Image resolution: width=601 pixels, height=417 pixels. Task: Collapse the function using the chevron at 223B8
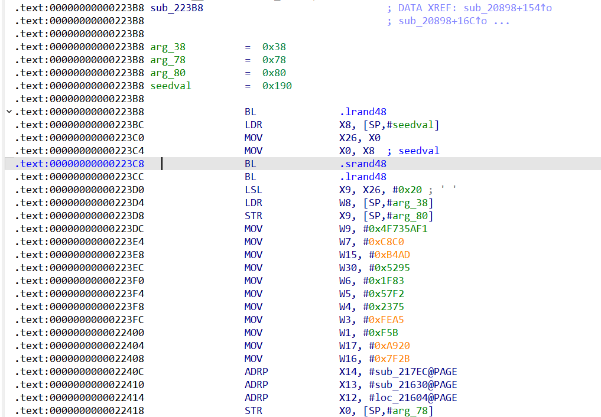8,112
